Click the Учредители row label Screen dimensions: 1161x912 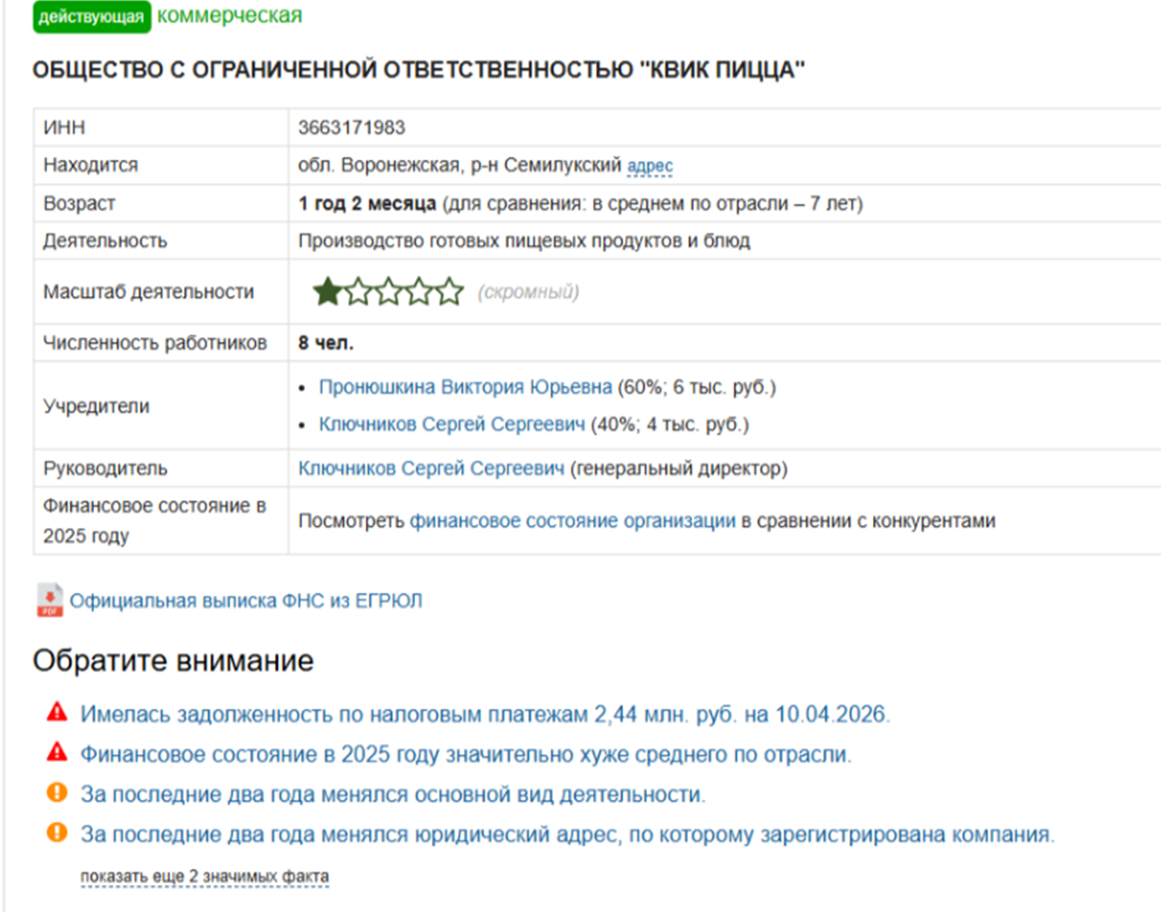click(x=96, y=407)
